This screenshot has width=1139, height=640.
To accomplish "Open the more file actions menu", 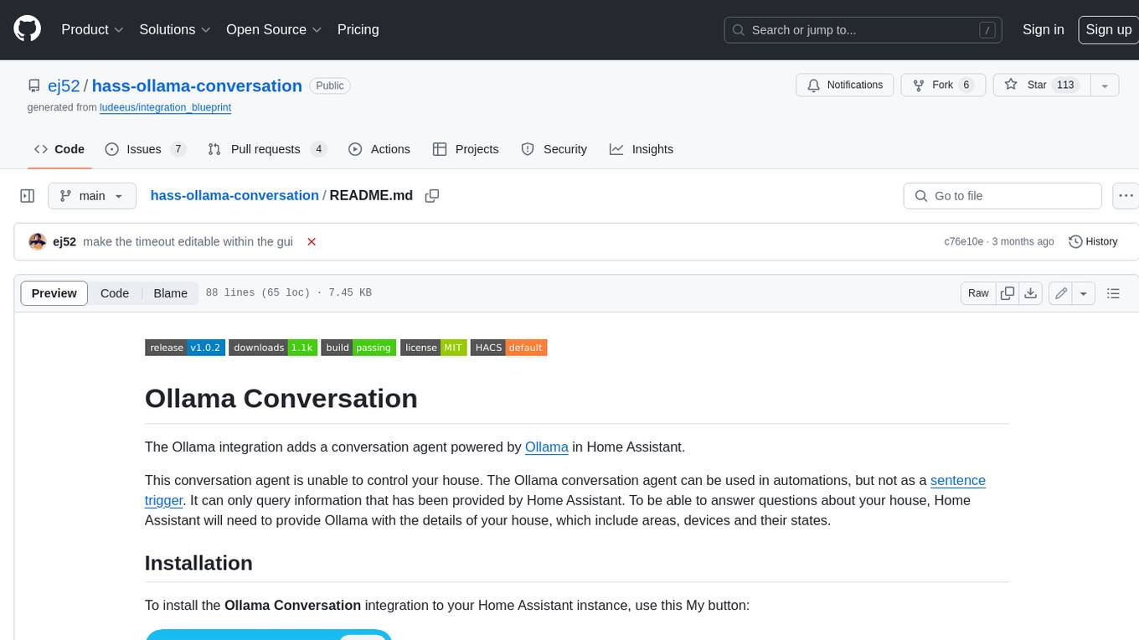I will pyautogui.click(x=1126, y=196).
